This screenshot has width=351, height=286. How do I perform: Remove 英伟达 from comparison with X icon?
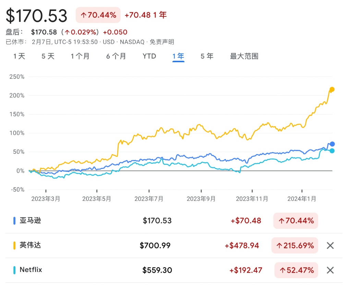point(330,245)
